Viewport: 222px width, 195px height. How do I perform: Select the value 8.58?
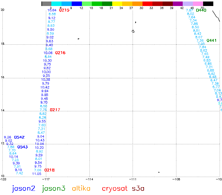tap(52, 14)
